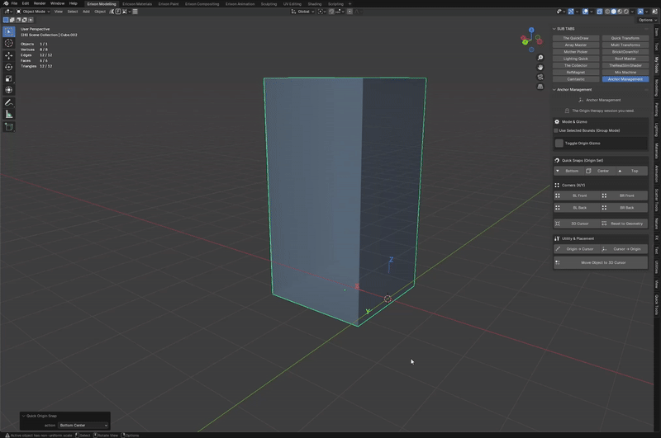Screen dimensions: 661x438
Task: Open Quick Transform sub tab
Action: (625, 38)
